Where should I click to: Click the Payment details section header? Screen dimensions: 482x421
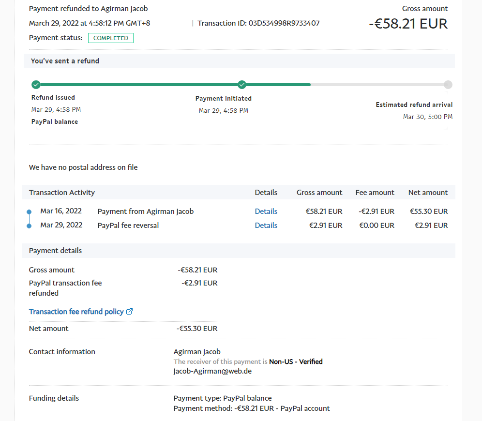55,251
